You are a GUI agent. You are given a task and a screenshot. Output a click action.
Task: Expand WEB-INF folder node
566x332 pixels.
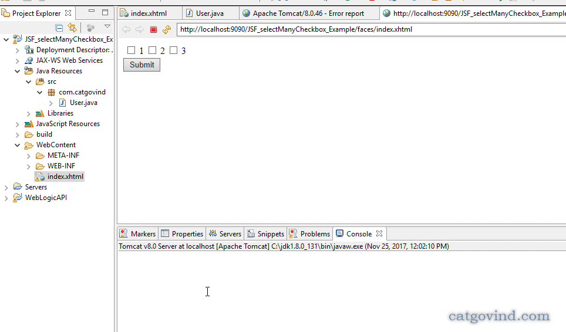click(29, 167)
